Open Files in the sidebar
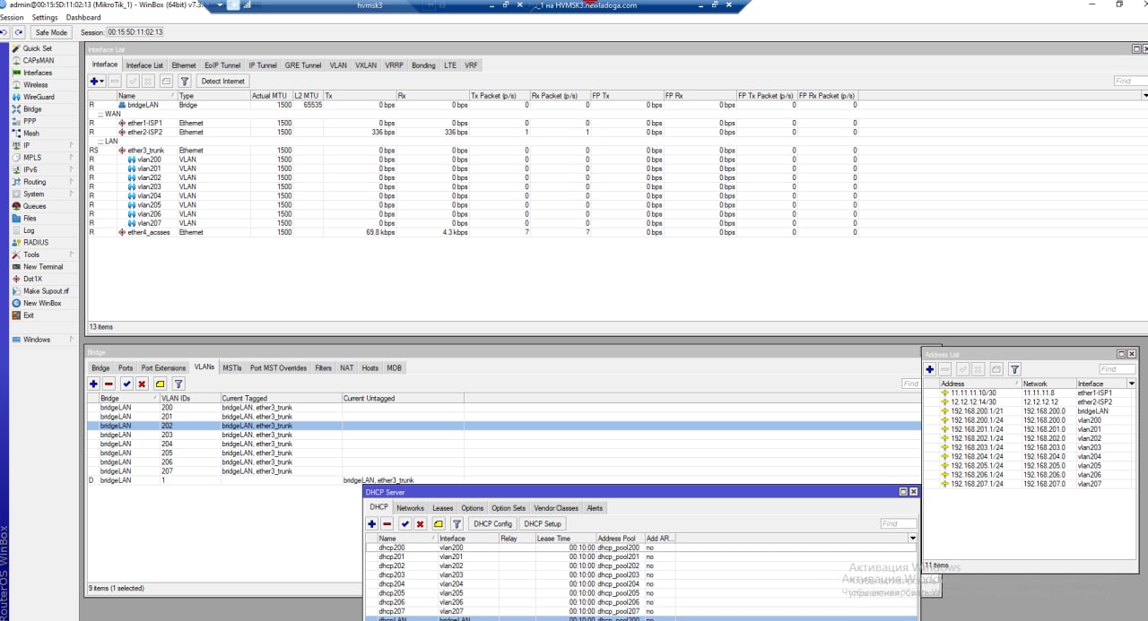The image size is (1148, 621). pos(30,218)
